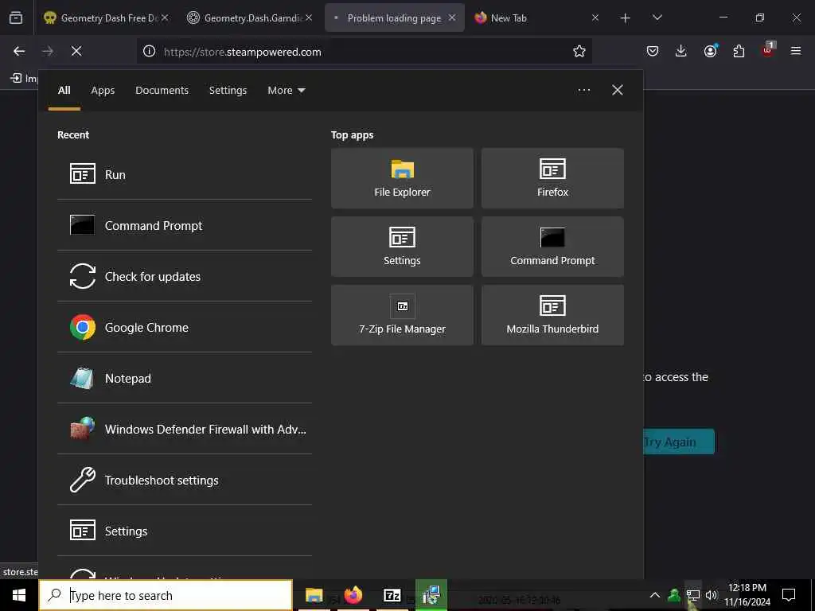Switch to the Apps search tab
The height and width of the screenshot is (611, 815).
tap(103, 91)
